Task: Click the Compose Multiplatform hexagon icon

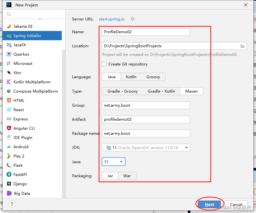Action: pyautogui.click(x=9, y=91)
